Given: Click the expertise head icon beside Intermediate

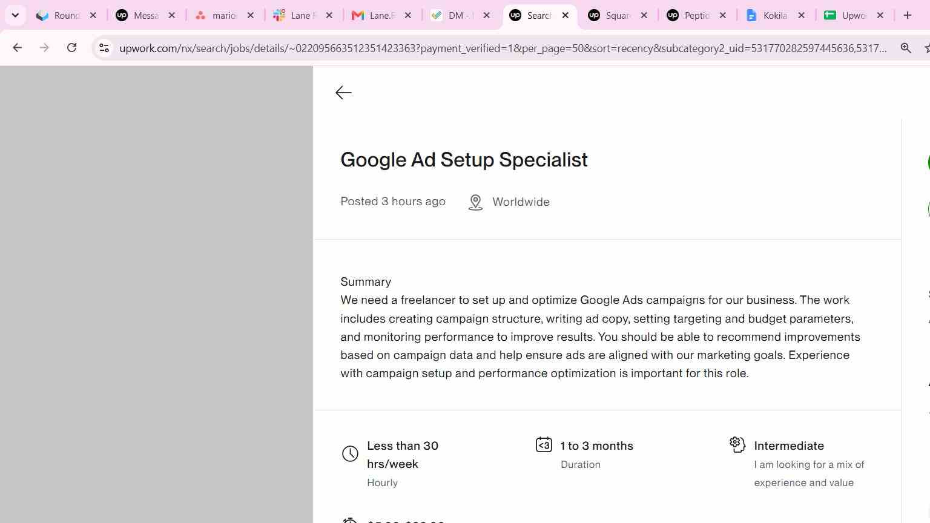Looking at the screenshot, I should (737, 444).
